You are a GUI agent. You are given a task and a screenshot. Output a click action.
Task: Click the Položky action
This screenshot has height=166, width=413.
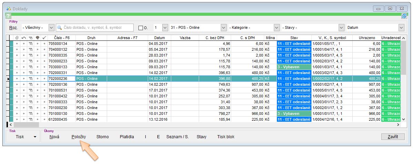pos(79,137)
